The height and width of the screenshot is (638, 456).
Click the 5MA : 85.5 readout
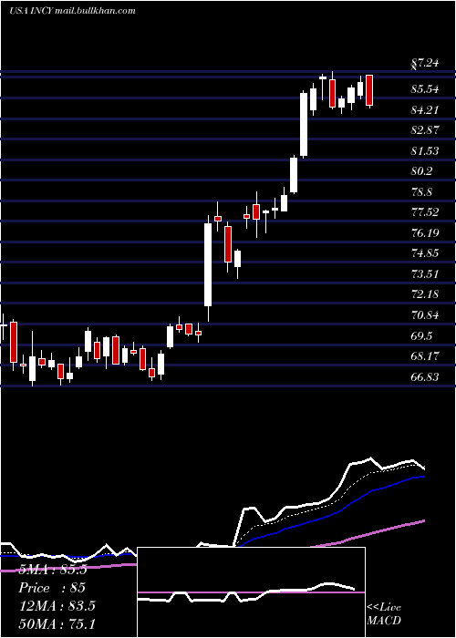point(53,570)
